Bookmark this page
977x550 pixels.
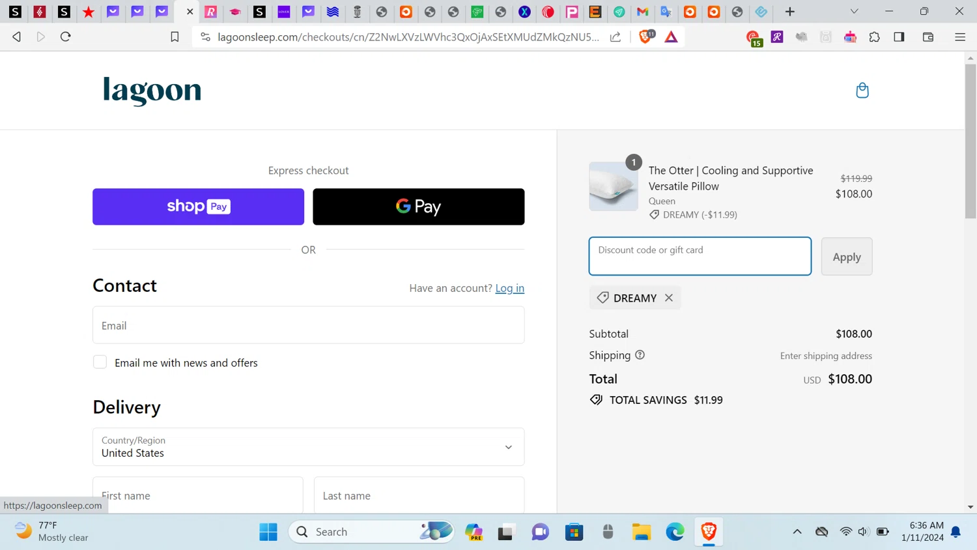[175, 37]
